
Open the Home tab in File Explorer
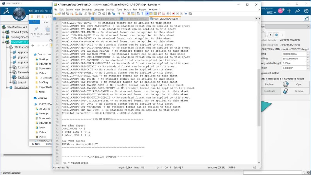tap(45, 22)
